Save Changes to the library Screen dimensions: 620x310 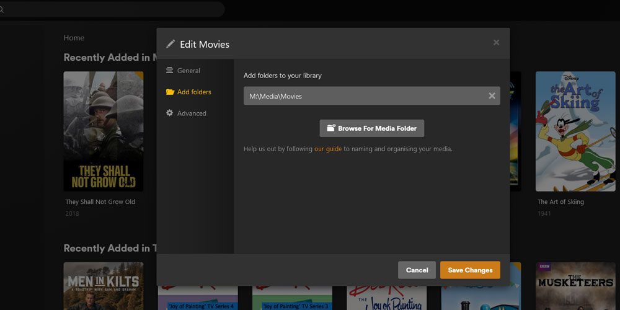pos(470,270)
